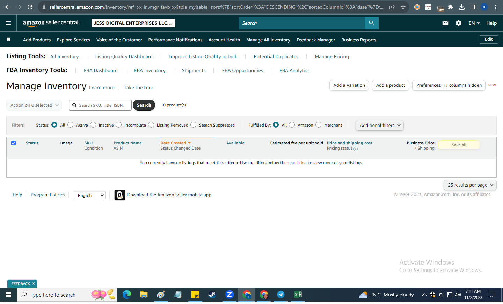Focus the top Seller Central Search box
This screenshot has width=503, height=304.
pos(302,23)
